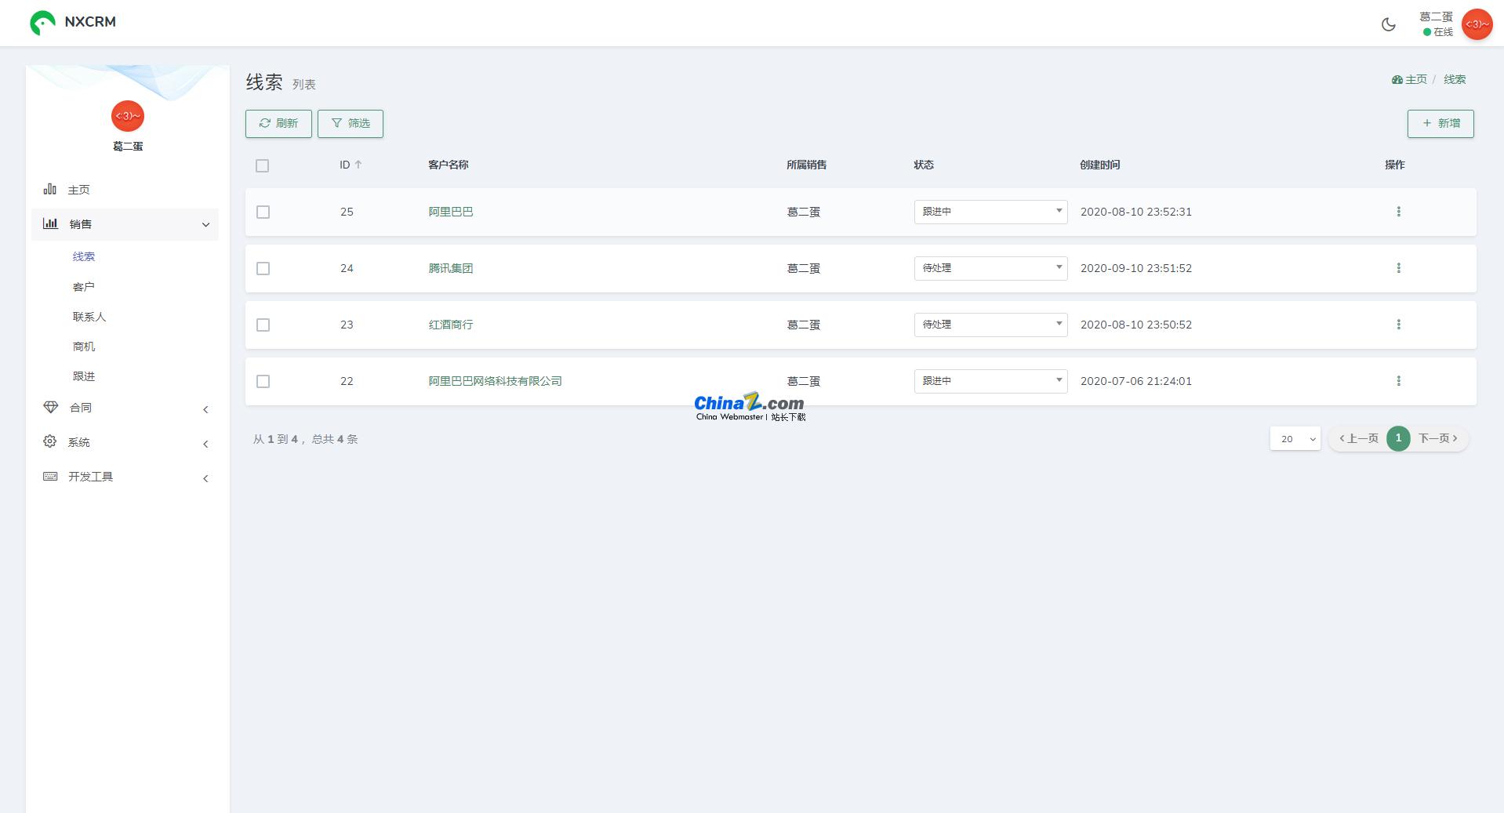
Task: Open status dropdown for 阿里巴巴 row 25
Action: click(x=990, y=212)
